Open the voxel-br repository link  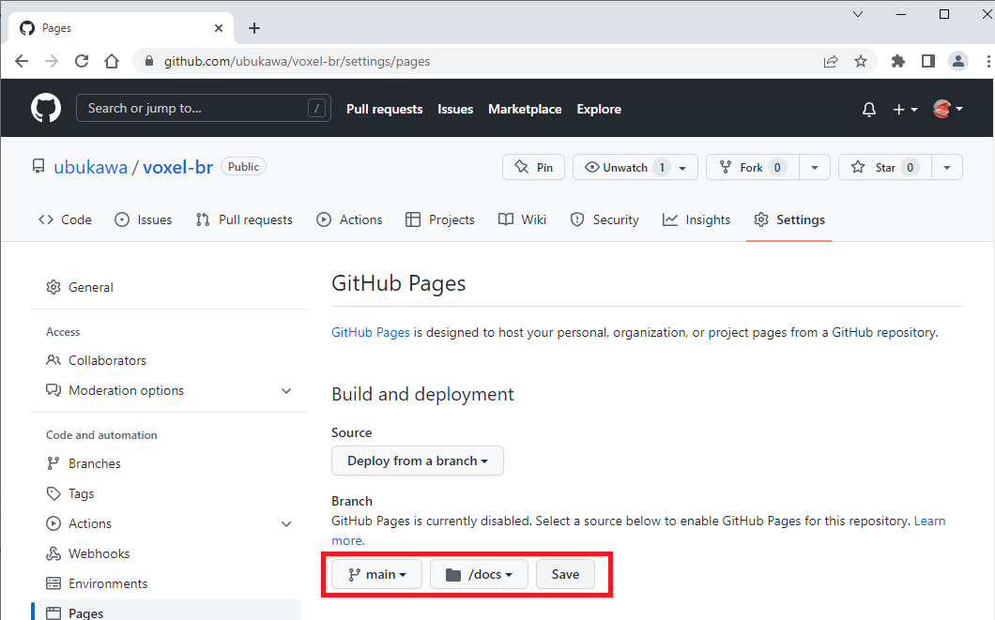177,167
